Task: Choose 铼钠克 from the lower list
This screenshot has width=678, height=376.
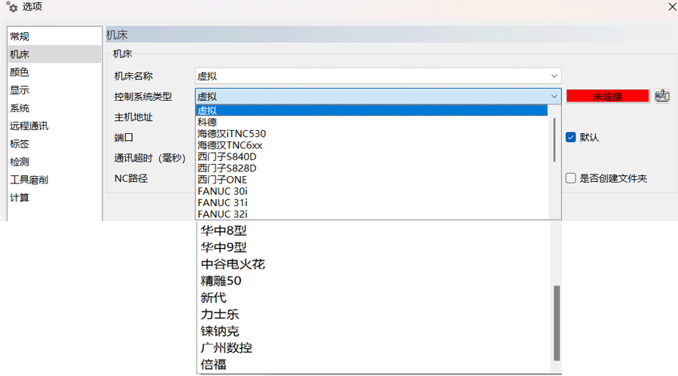Action: coord(374,331)
